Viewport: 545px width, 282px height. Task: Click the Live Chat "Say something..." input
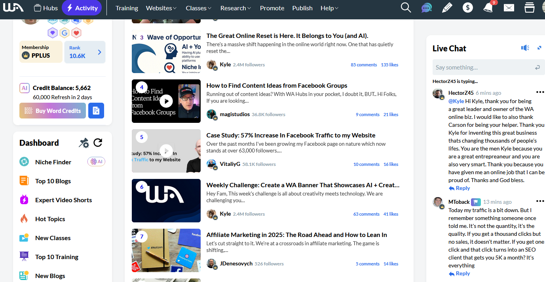(x=488, y=68)
